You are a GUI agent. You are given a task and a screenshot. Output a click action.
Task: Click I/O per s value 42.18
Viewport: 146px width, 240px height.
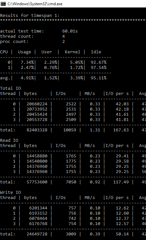pos(122,109)
